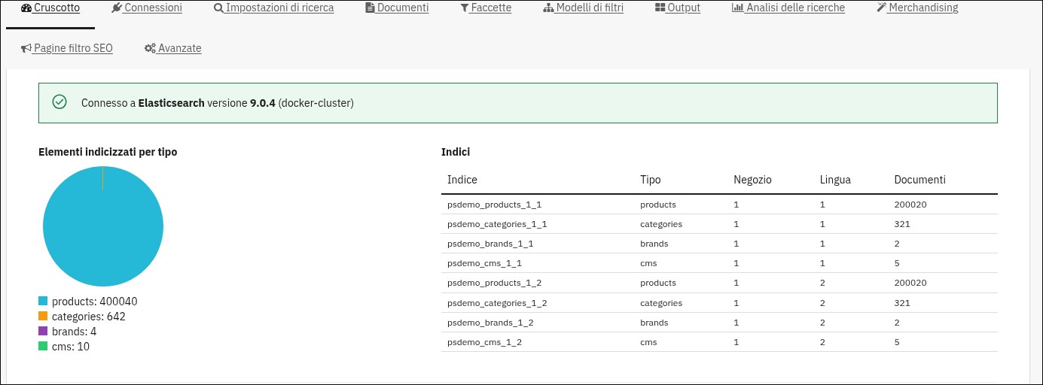Click the Merchandising magic wand icon
This screenshot has width=1043, height=385.
882,8
